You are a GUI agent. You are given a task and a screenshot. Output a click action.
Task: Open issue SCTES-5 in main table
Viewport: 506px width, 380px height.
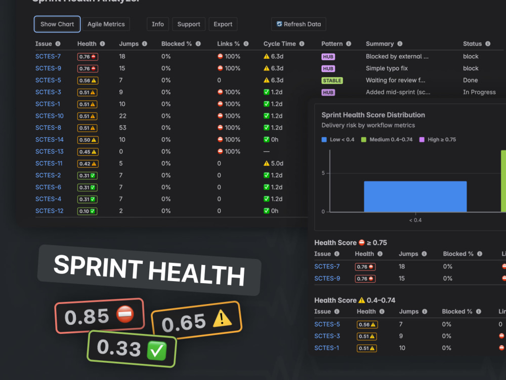click(48, 80)
